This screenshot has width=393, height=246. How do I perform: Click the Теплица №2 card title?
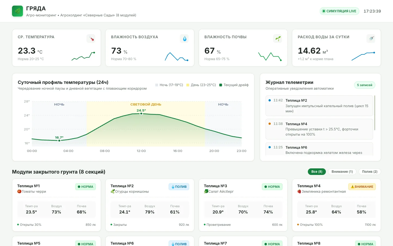click(x=122, y=186)
